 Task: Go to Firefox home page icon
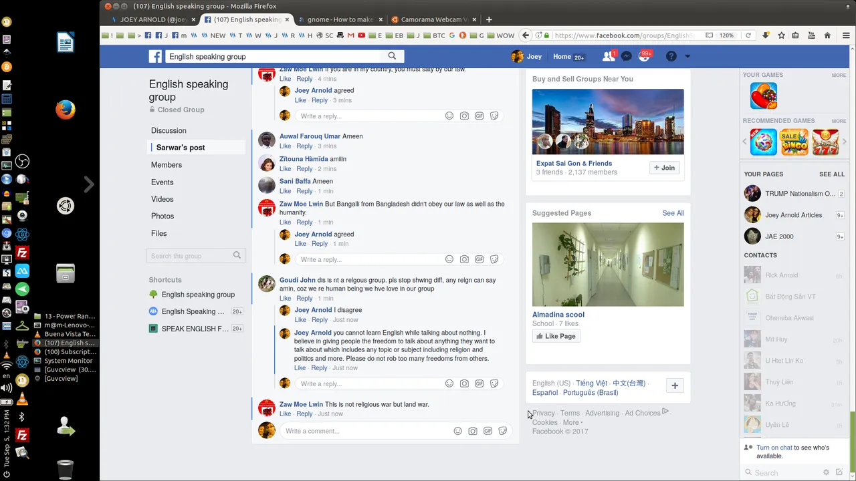pyautogui.click(x=827, y=35)
